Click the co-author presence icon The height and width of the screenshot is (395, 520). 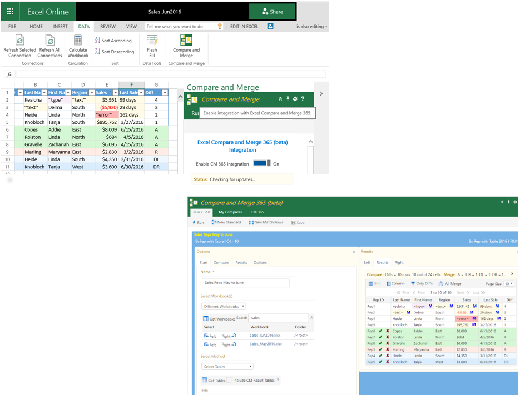(270, 26)
